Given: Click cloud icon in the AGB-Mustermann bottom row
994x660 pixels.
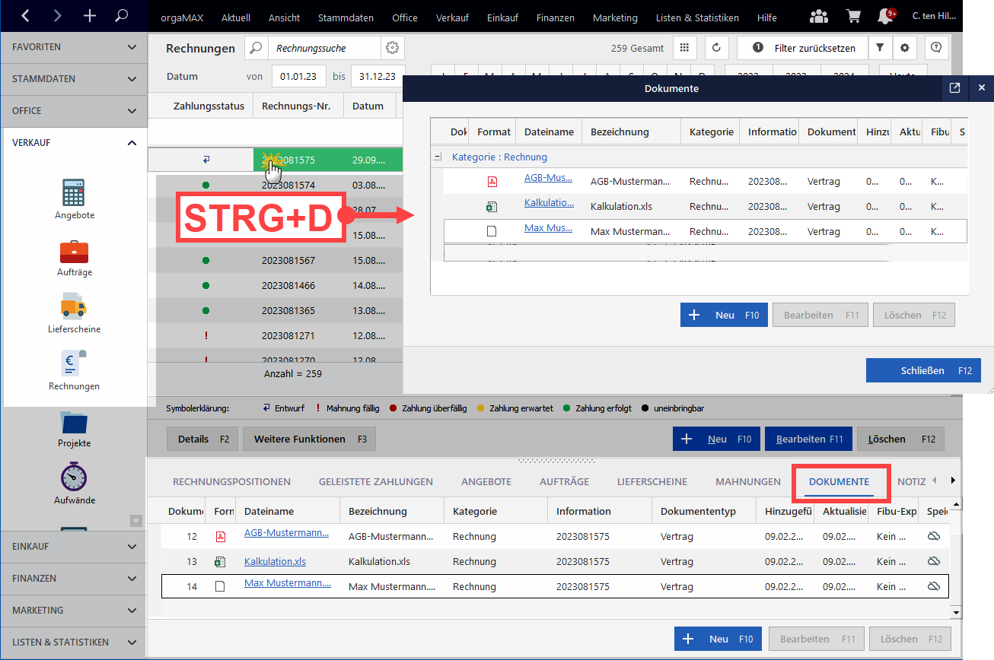Looking at the screenshot, I should (x=934, y=536).
